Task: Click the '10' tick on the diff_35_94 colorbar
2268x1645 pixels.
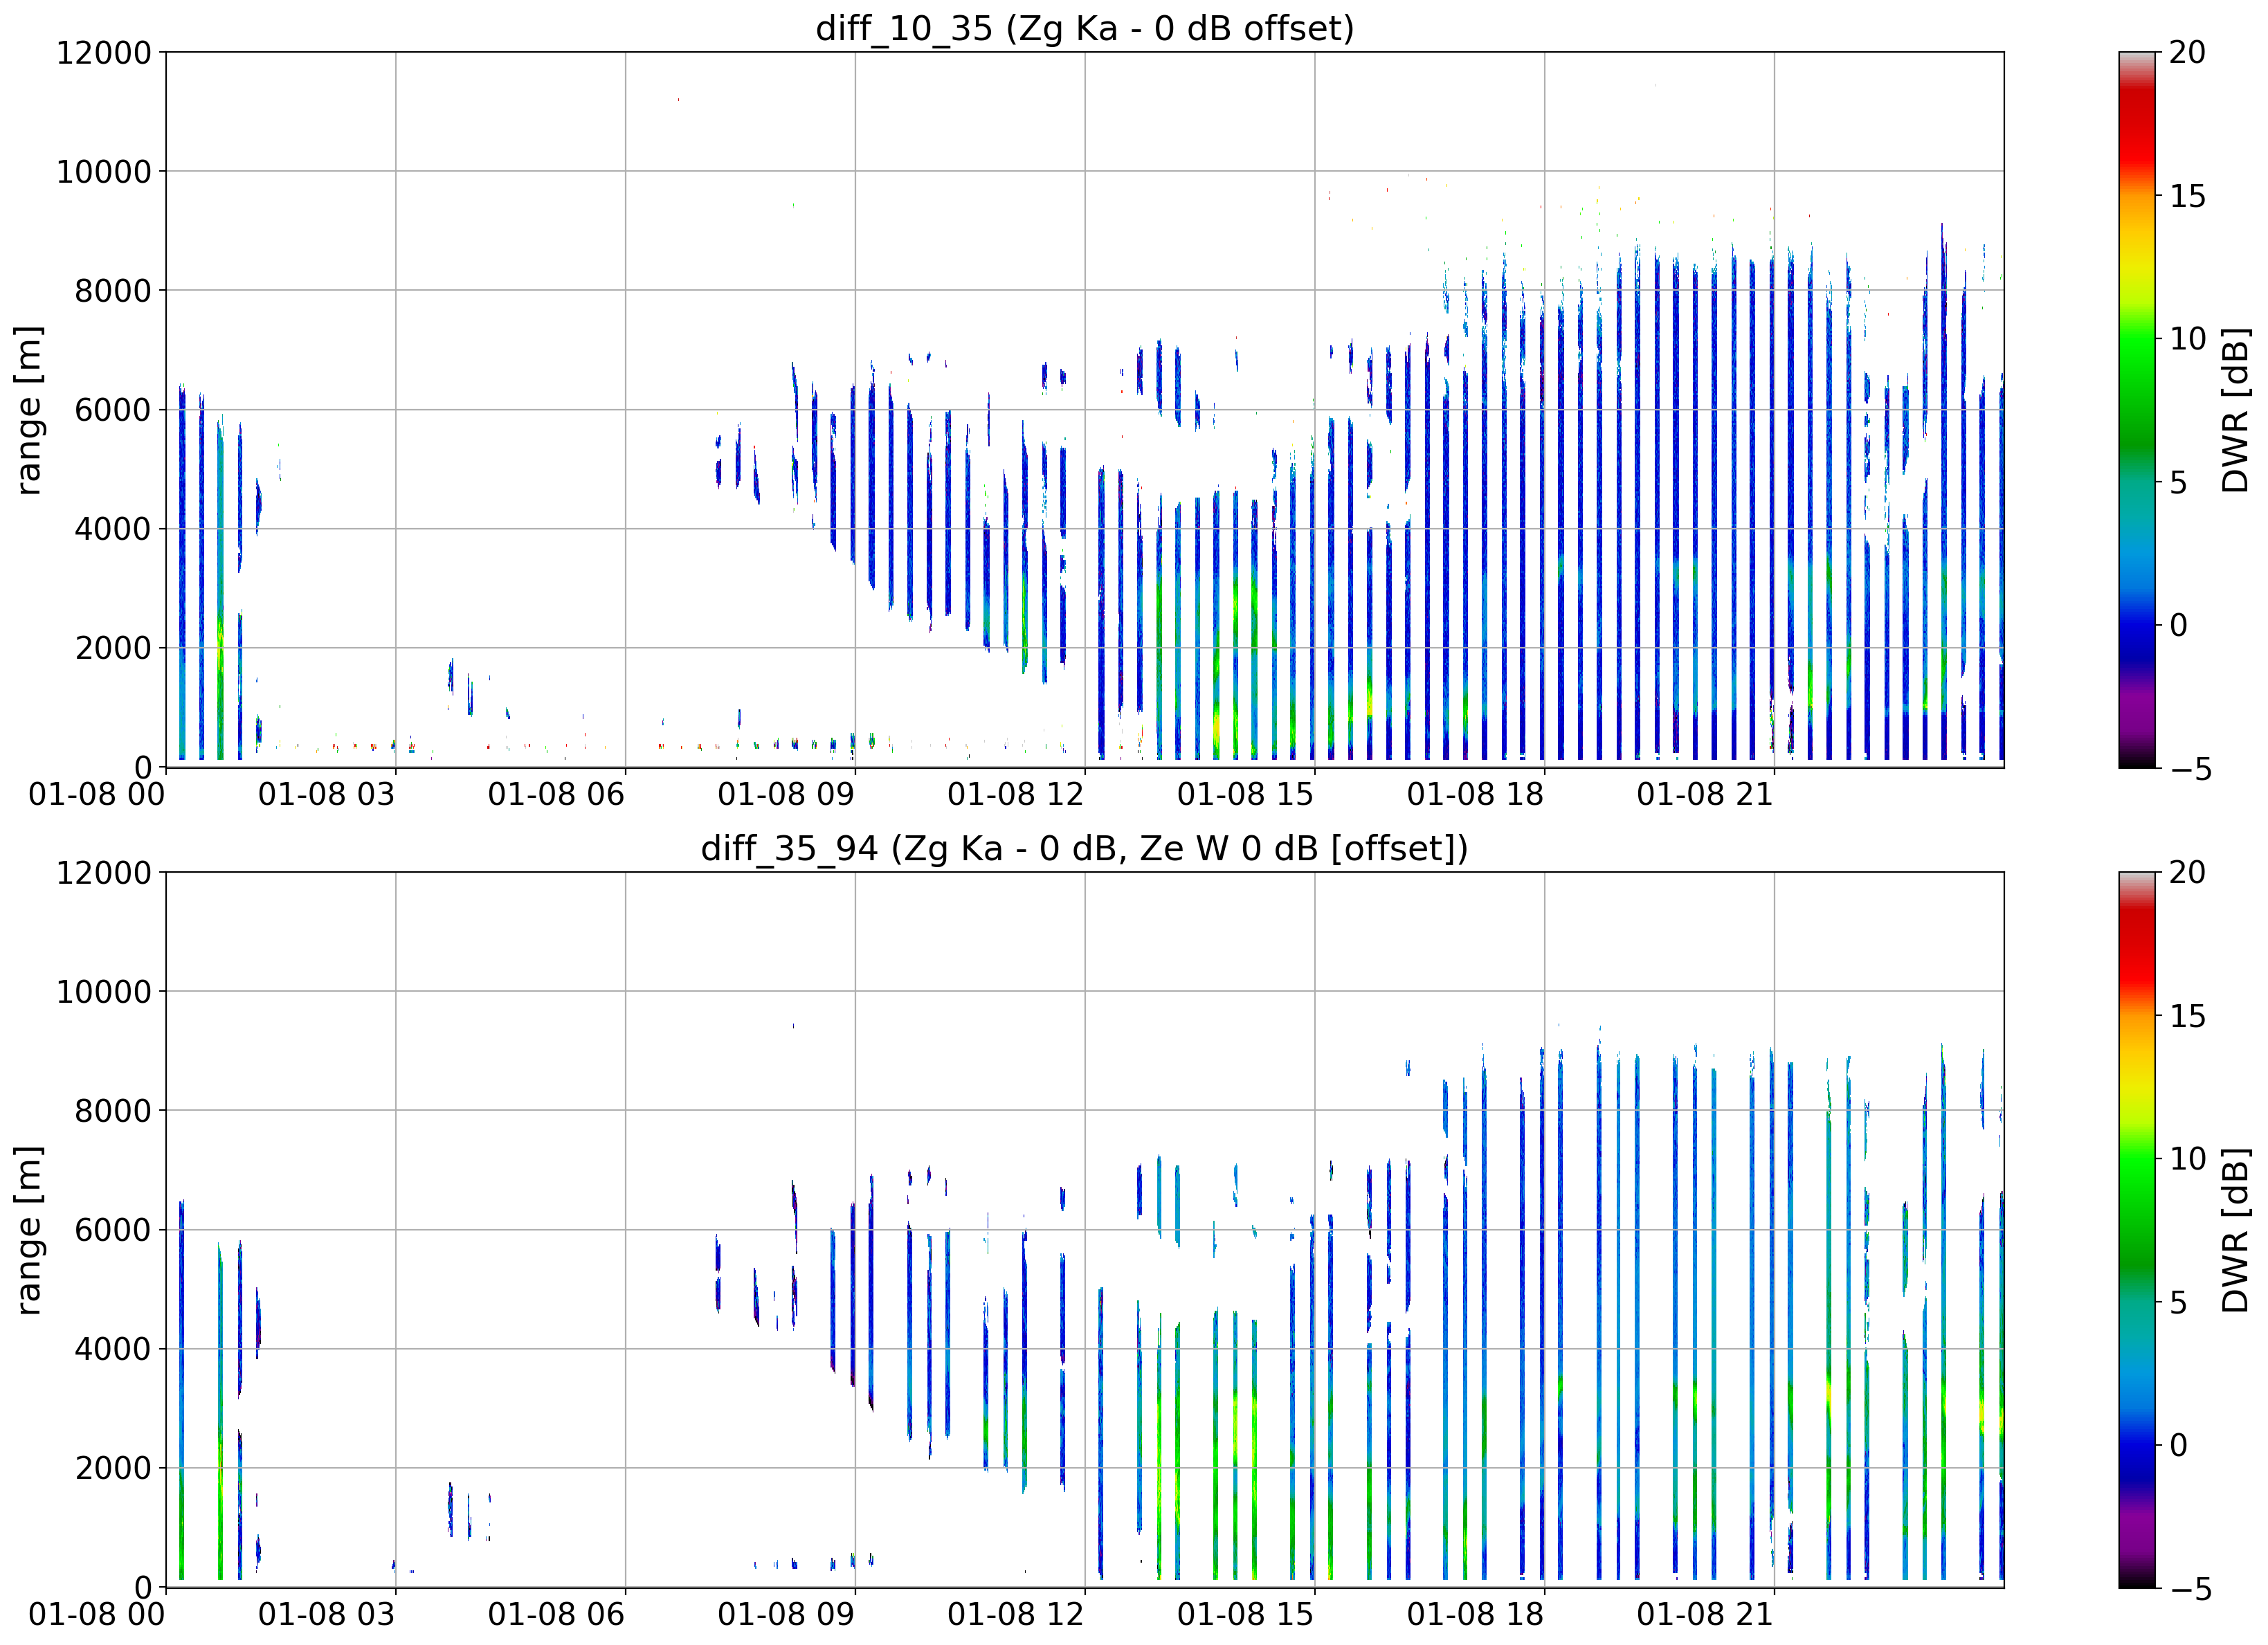Action: [x=2187, y=1159]
